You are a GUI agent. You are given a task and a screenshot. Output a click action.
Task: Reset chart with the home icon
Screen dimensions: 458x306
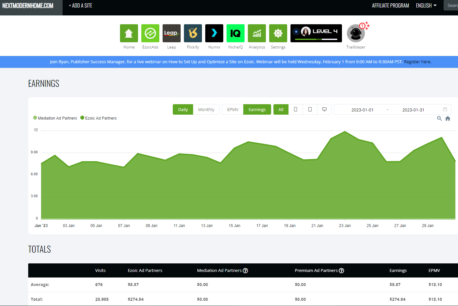coord(448,119)
